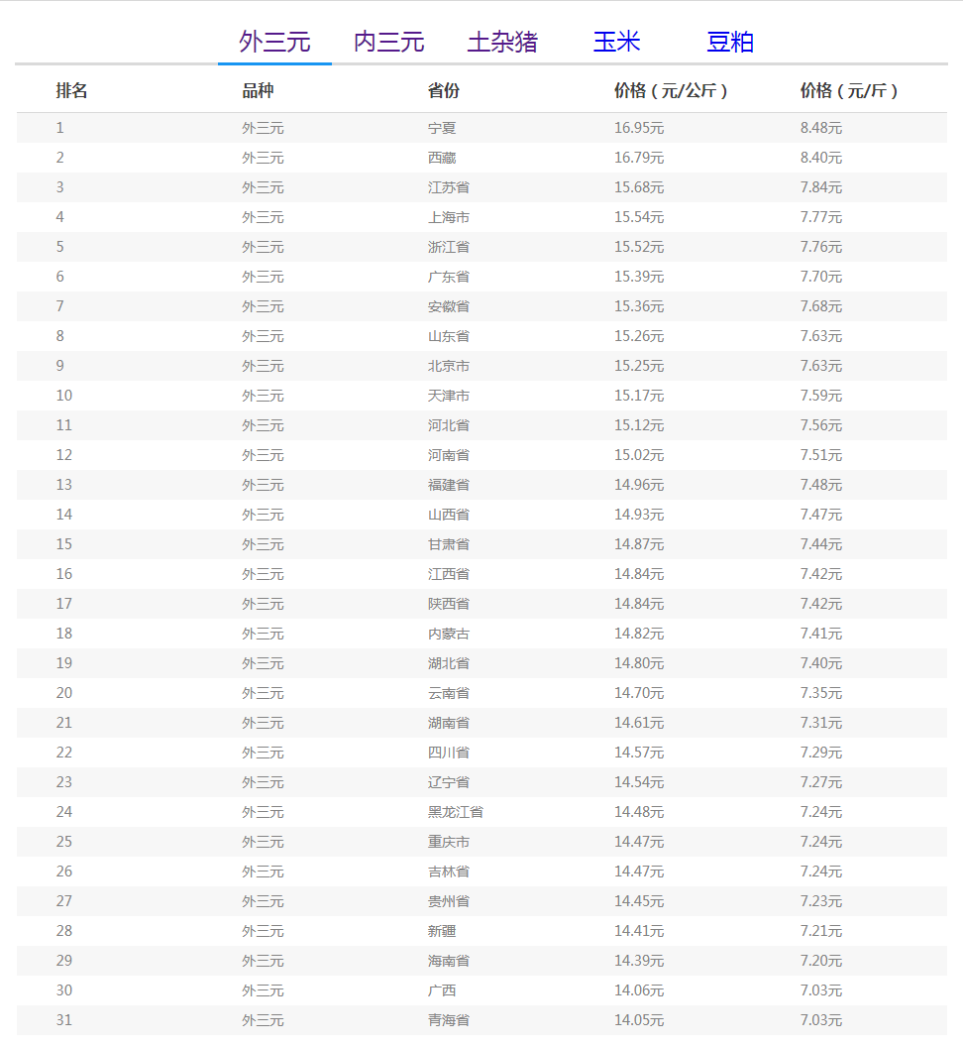Viewport: 963px width, 1046px height.
Task: Click the 广西 cell
Action: pos(442,990)
